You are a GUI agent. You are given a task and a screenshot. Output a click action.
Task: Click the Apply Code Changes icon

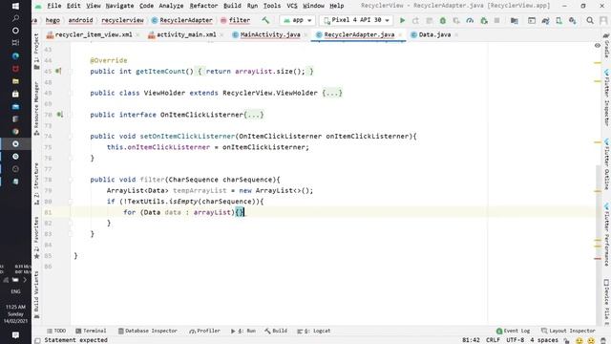coord(429,20)
